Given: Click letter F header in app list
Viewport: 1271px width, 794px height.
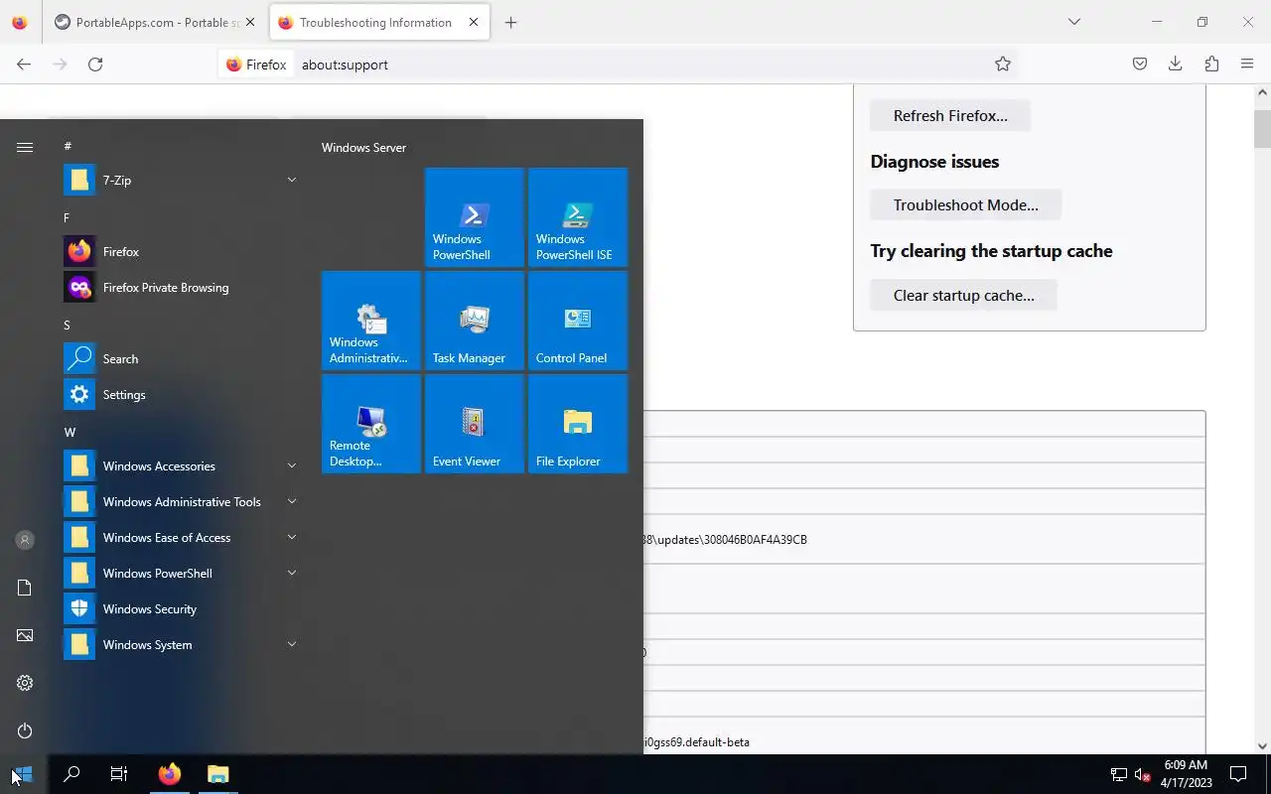Looking at the screenshot, I should [67, 217].
